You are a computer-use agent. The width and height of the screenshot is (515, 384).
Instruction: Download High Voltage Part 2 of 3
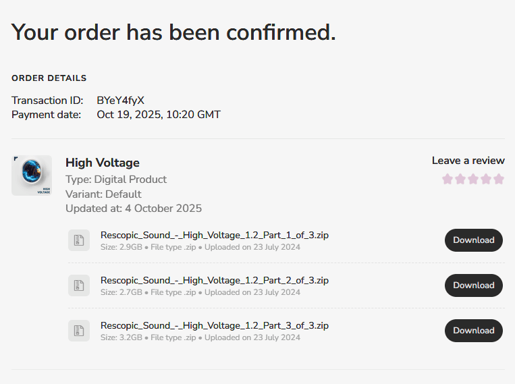point(474,285)
